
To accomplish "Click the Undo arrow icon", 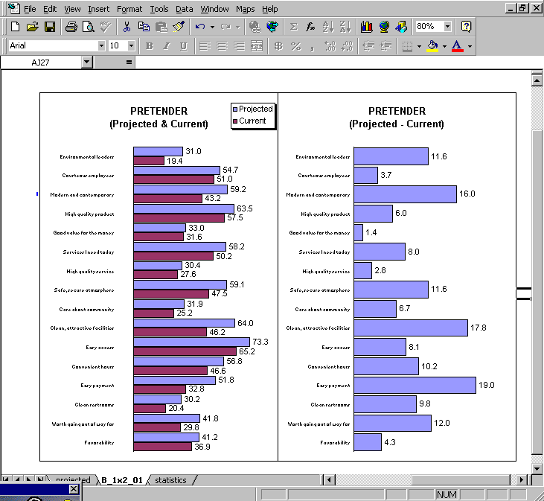I will pyautogui.click(x=200, y=27).
